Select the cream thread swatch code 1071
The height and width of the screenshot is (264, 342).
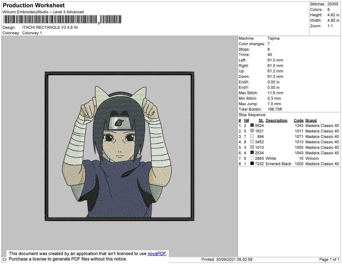coord(252,136)
